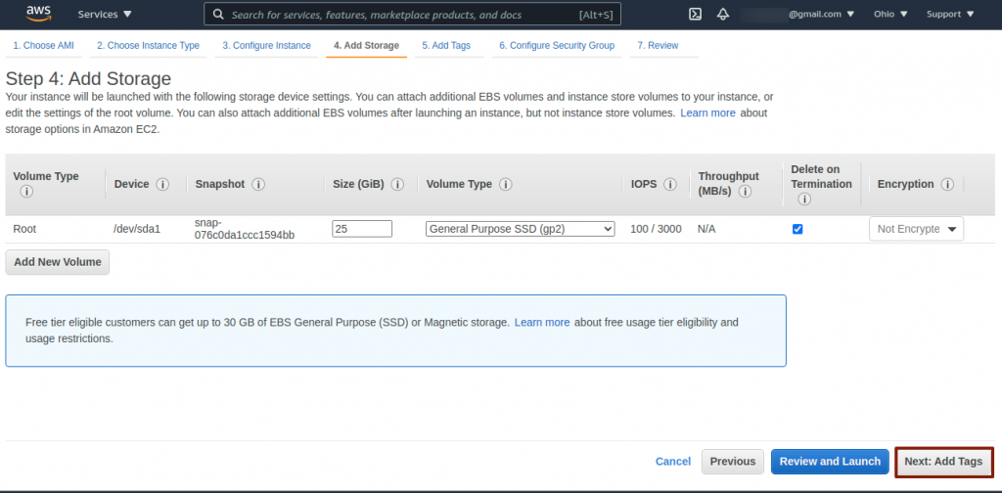
Task: Go to 2. Choose Instance Type tab
Action: [149, 45]
